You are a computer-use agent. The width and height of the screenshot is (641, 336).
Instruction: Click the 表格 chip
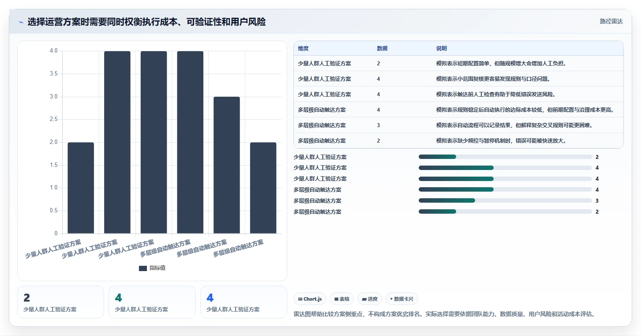[341, 299]
